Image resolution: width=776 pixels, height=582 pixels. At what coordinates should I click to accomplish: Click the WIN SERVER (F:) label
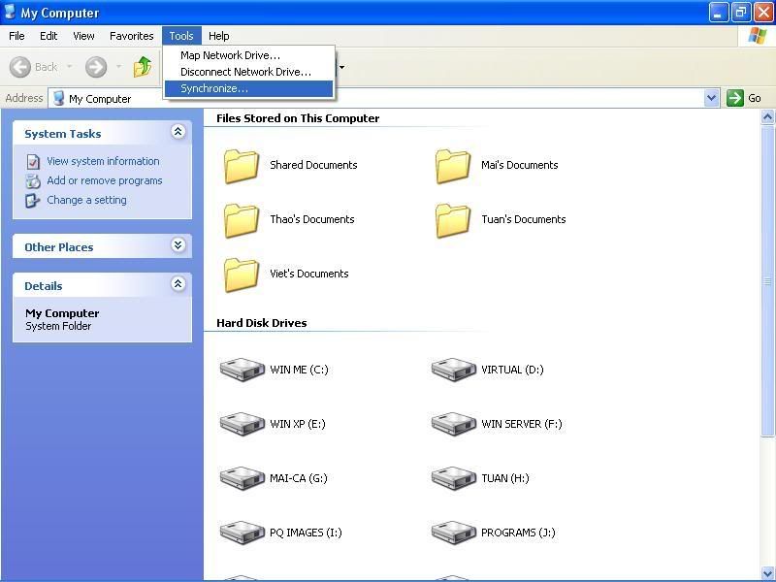click(x=522, y=424)
